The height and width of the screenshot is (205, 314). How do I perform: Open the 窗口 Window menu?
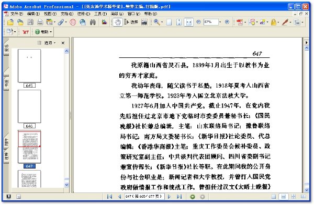pos(134,14)
